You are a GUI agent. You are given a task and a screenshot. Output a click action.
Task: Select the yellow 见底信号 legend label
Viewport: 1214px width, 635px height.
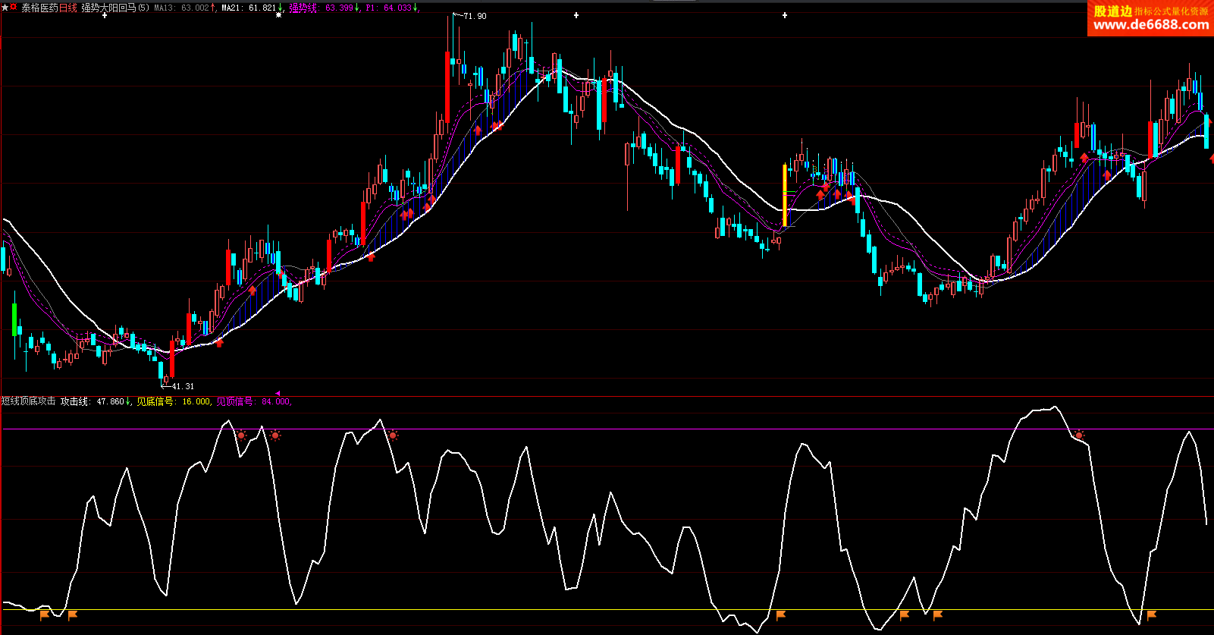155,401
